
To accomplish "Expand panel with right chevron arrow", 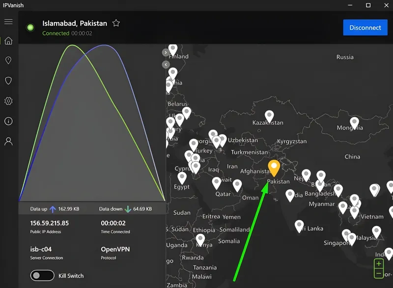I will tap(166, 53).
